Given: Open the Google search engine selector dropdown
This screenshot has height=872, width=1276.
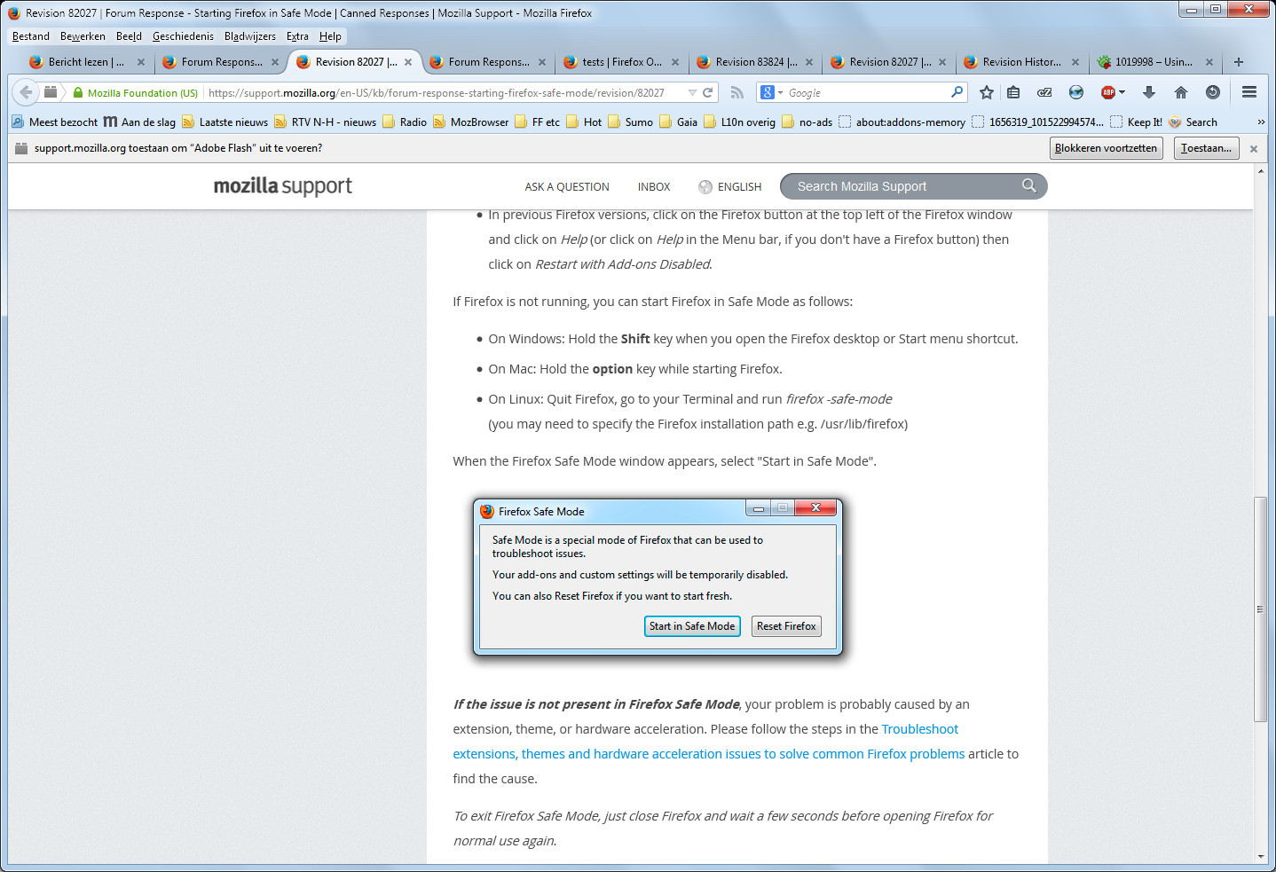Looking at the screenshot, I should [x=772, y=92].
